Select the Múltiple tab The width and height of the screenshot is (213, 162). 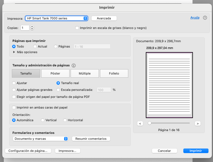[x=85, y=73]
